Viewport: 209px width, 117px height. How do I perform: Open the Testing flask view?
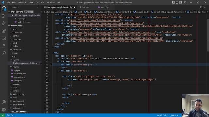(4, 46)
